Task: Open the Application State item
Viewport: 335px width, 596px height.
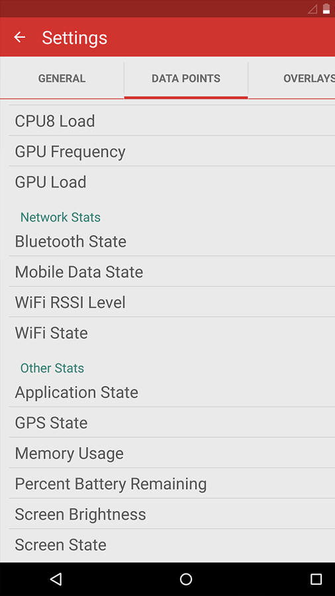Action: 172,392
